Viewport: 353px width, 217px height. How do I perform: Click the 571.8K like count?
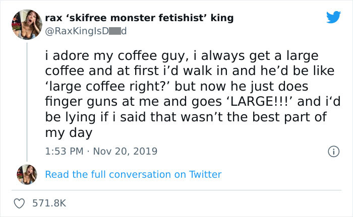click(49, 203)
